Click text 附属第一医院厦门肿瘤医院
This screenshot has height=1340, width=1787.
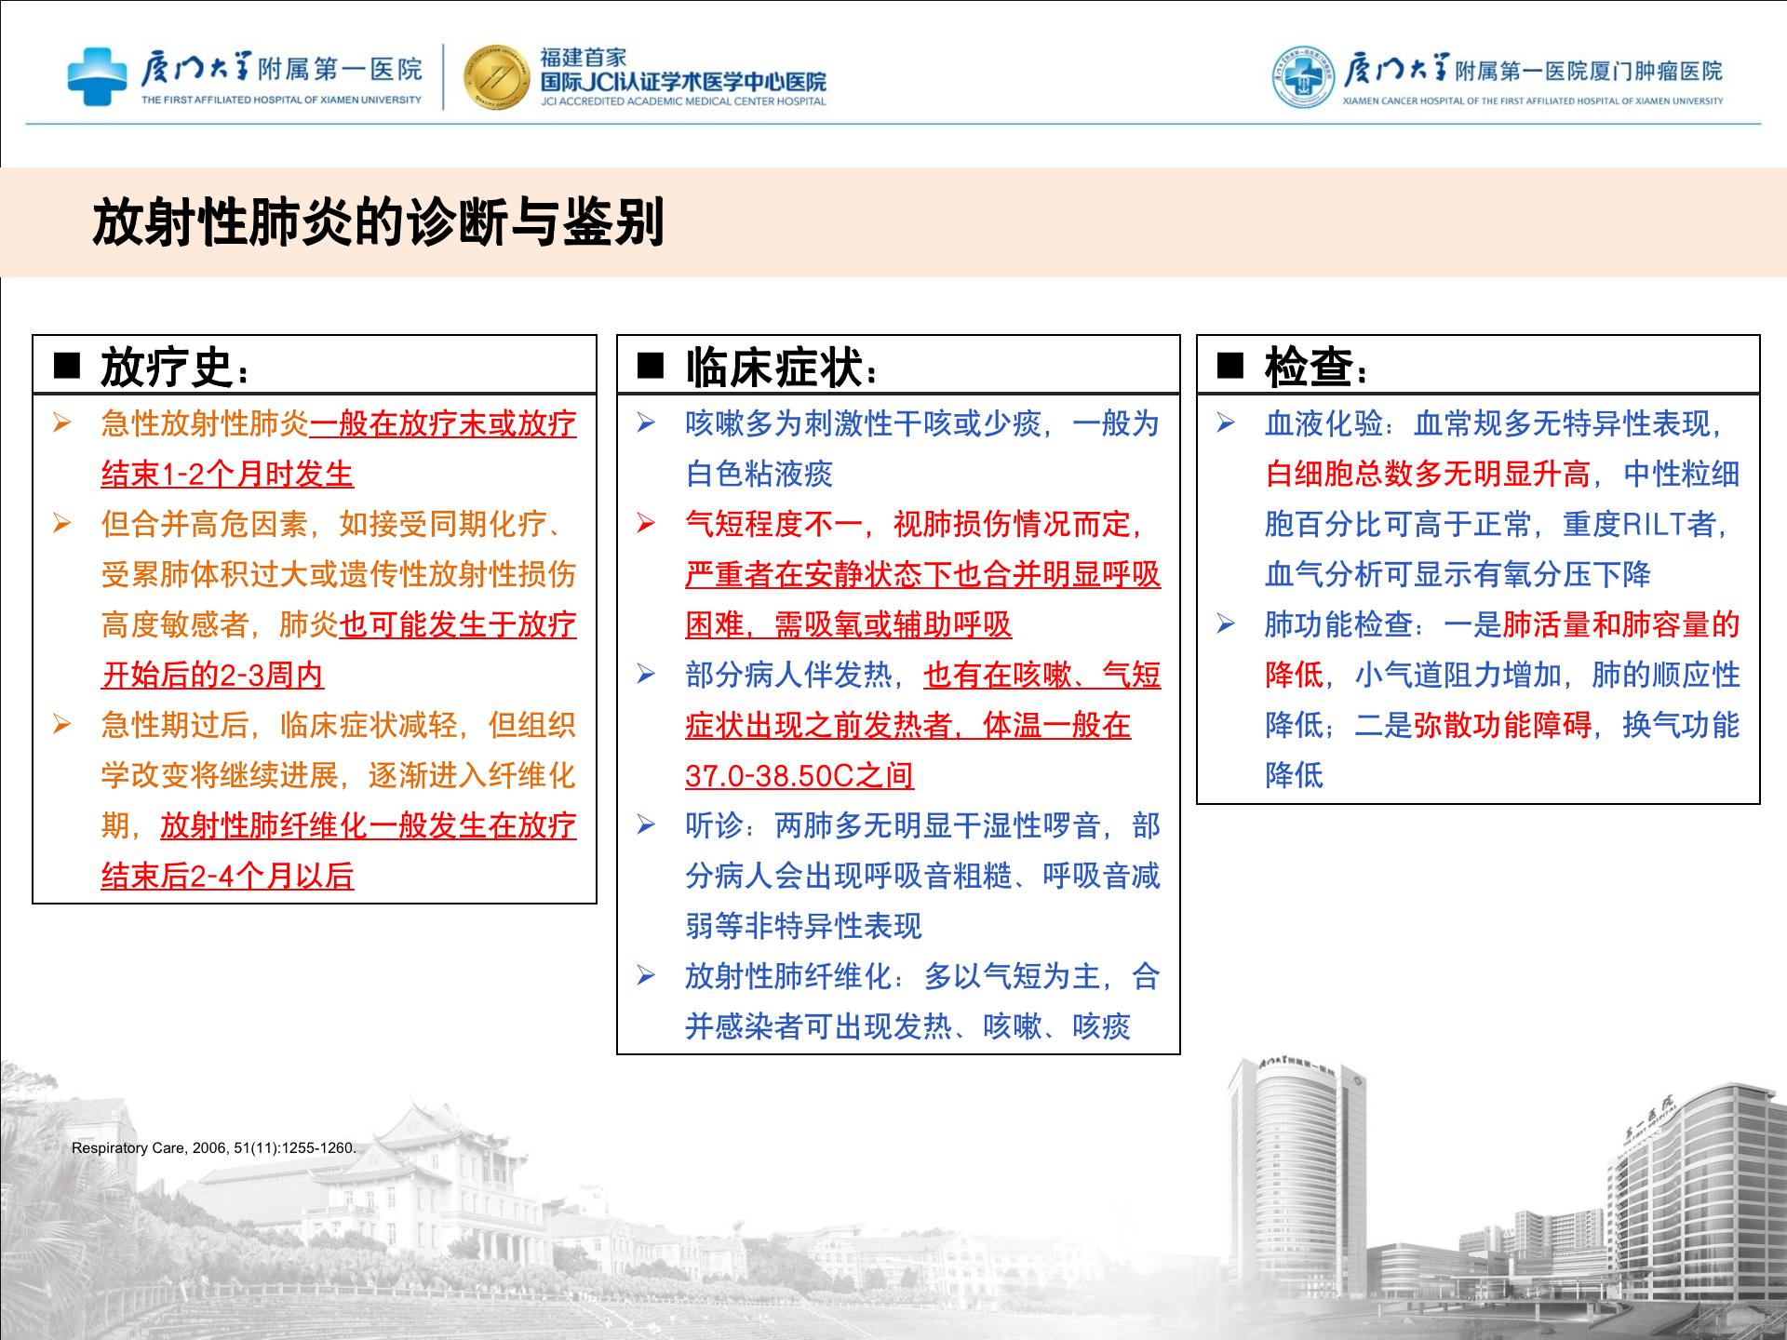tap(1588, 71)
